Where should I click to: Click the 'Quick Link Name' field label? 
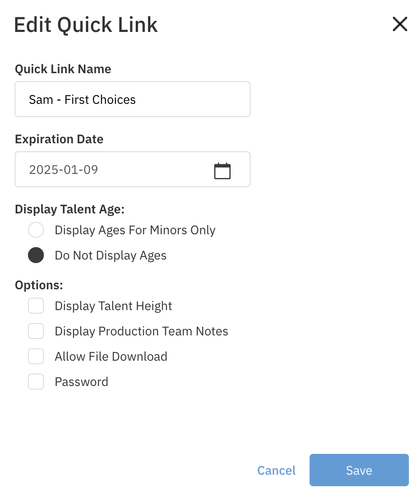63,69
